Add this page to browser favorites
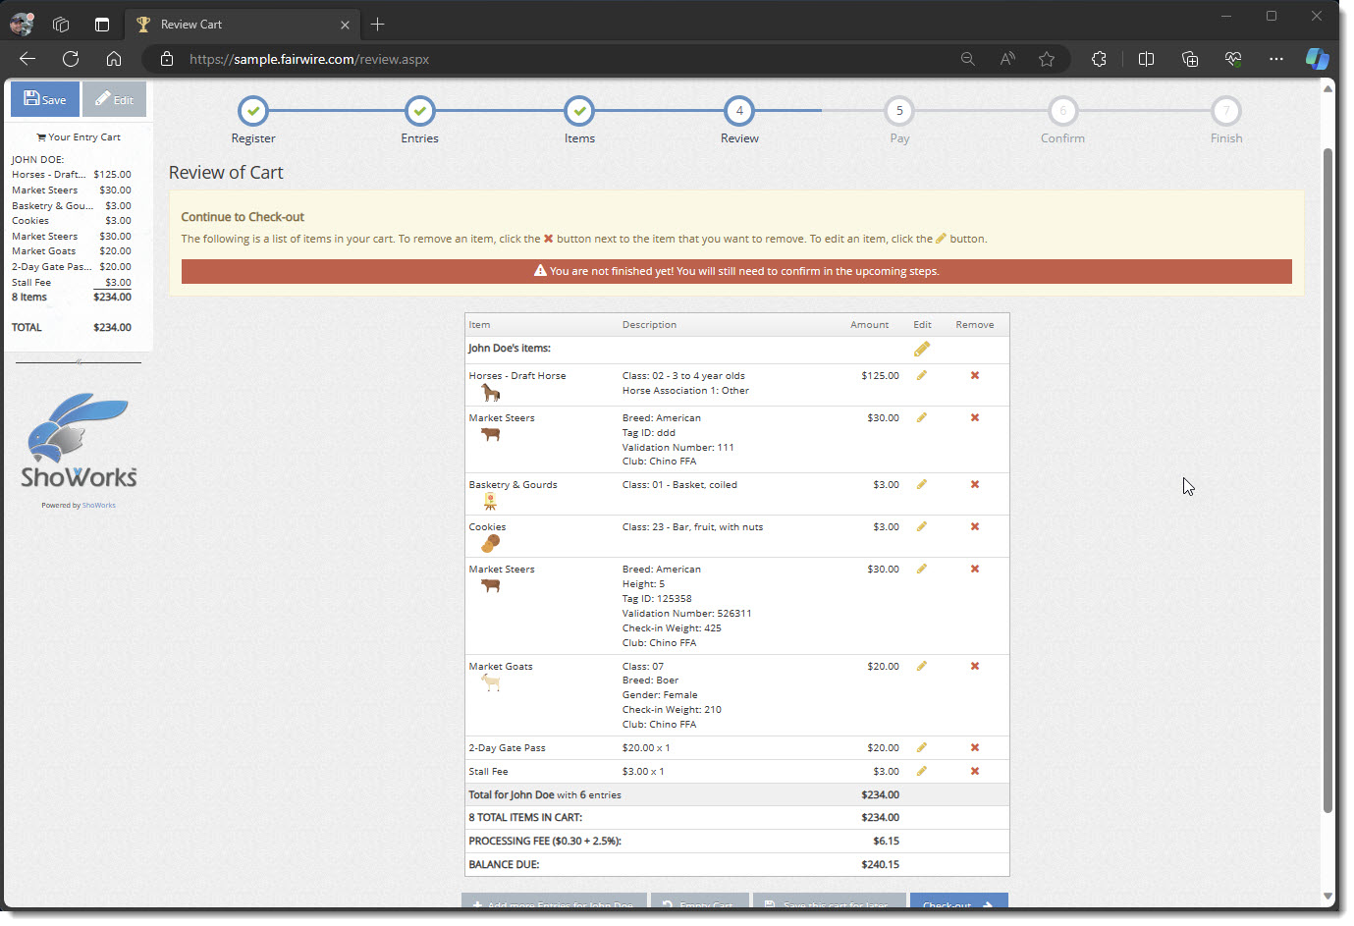This screenshot has height=926, width=1354. tap(1047, 59)
